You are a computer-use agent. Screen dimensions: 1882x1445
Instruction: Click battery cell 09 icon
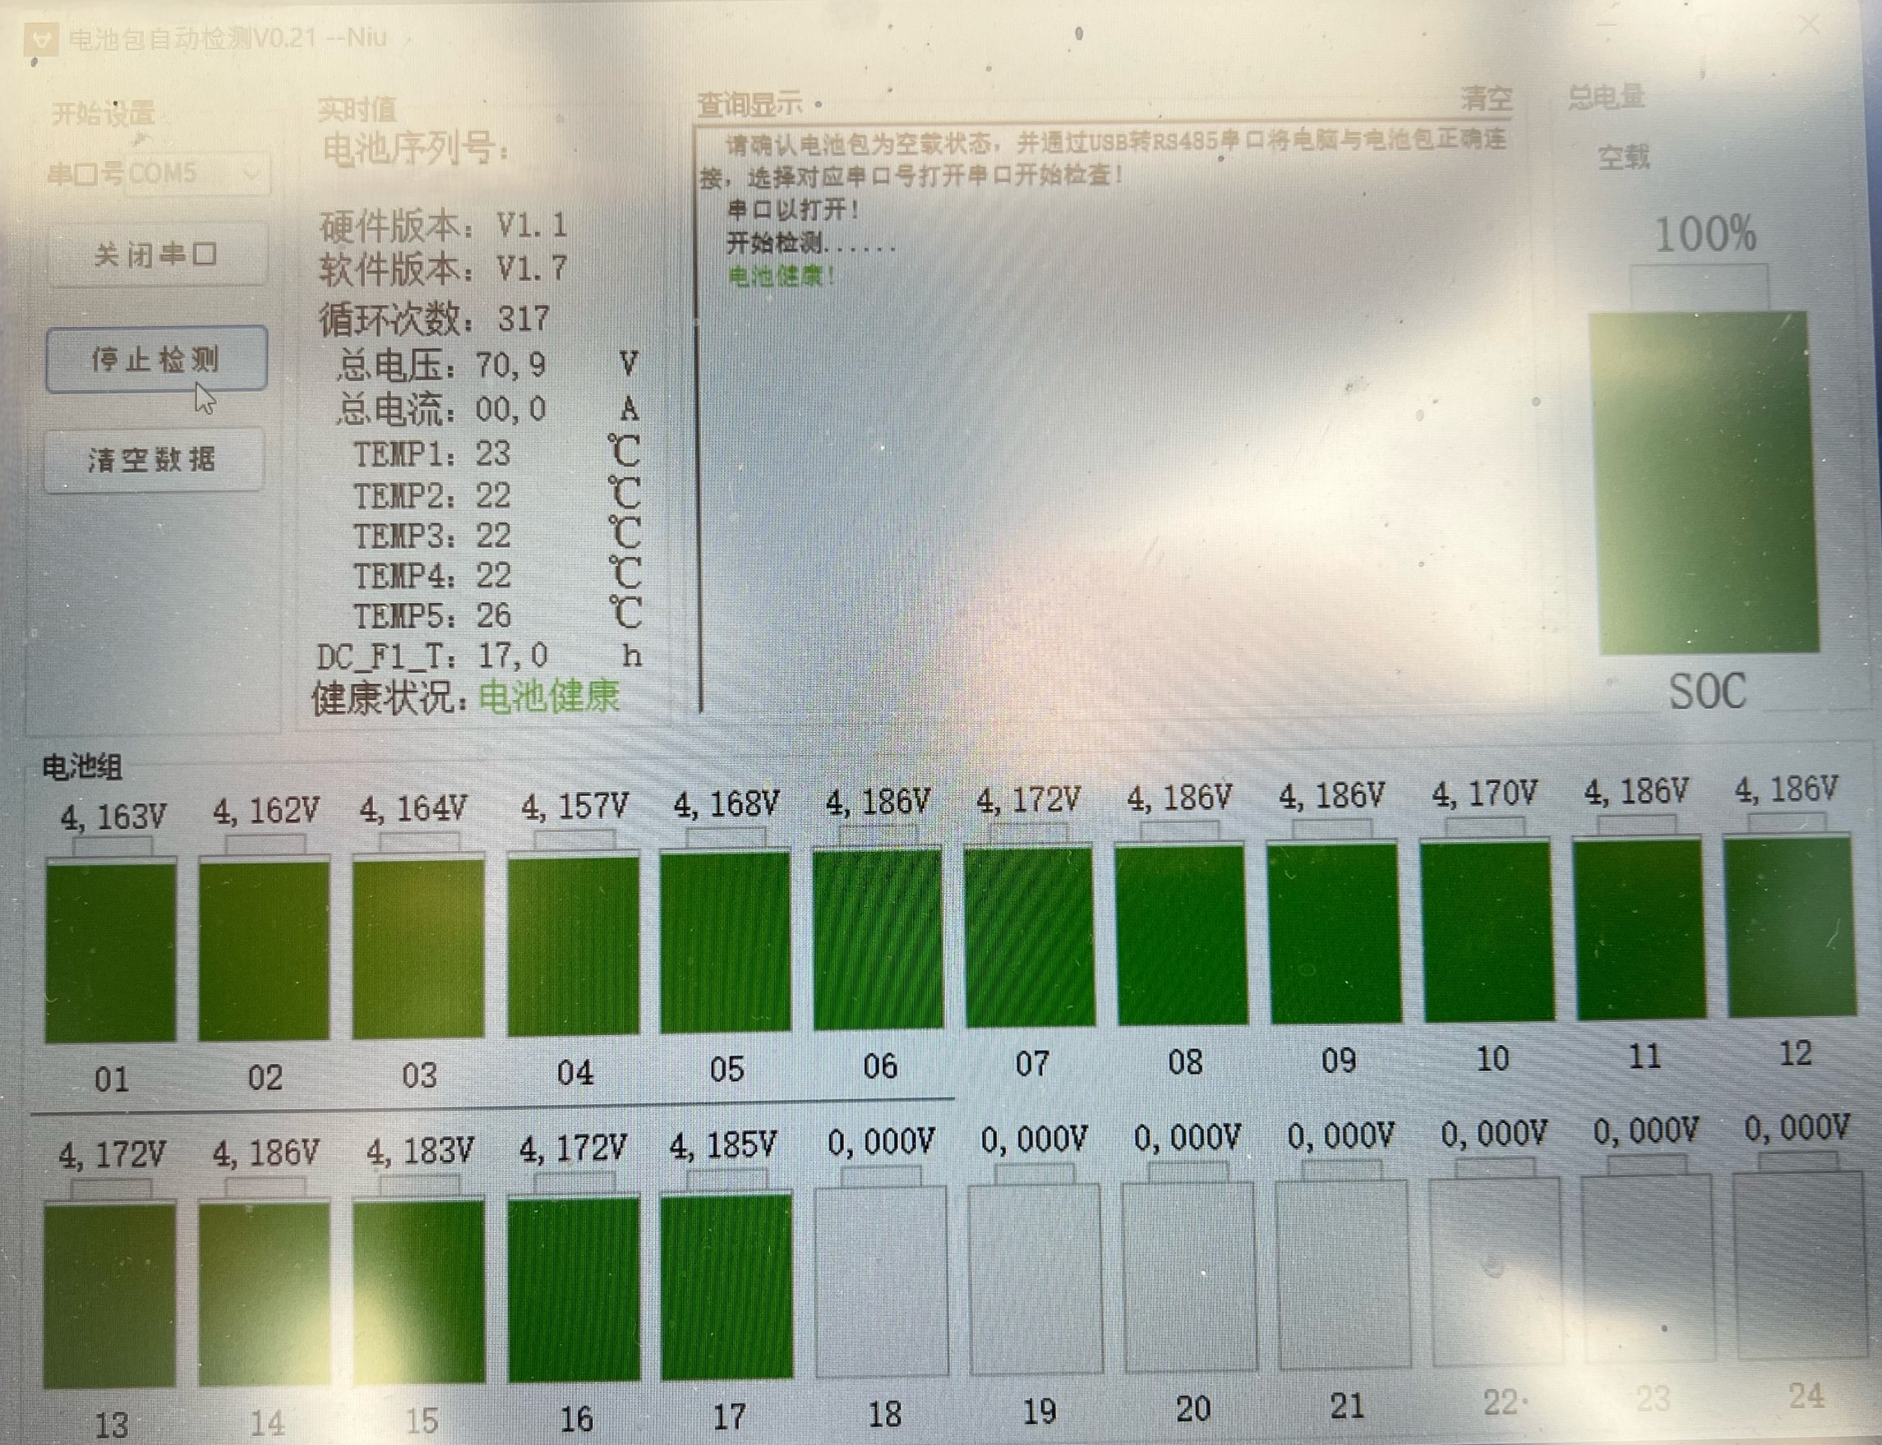pyautogui.click(x=1335, y=933)
